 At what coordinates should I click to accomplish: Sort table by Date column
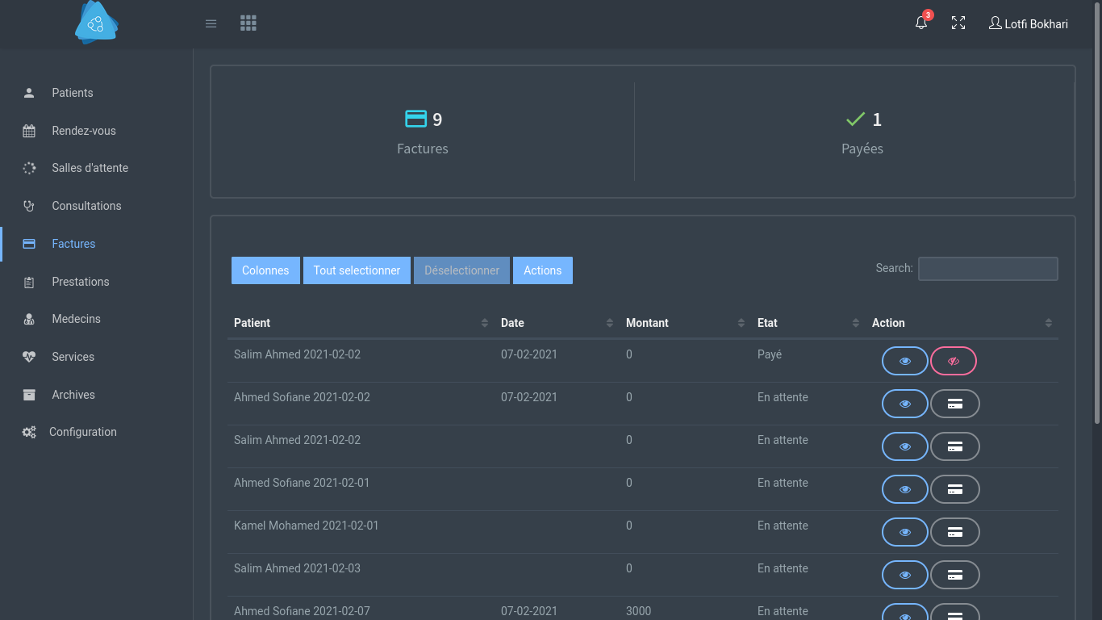(557, 323)
